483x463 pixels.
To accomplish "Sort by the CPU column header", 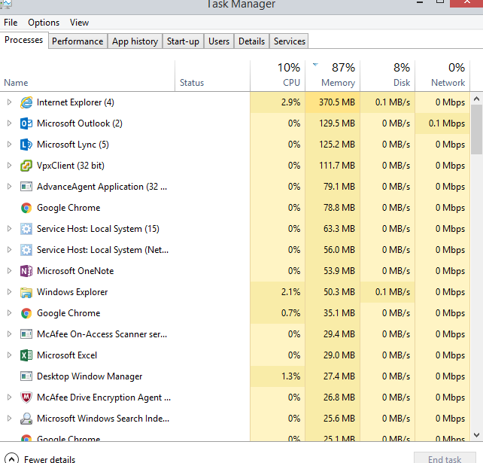I will (278, 76).
